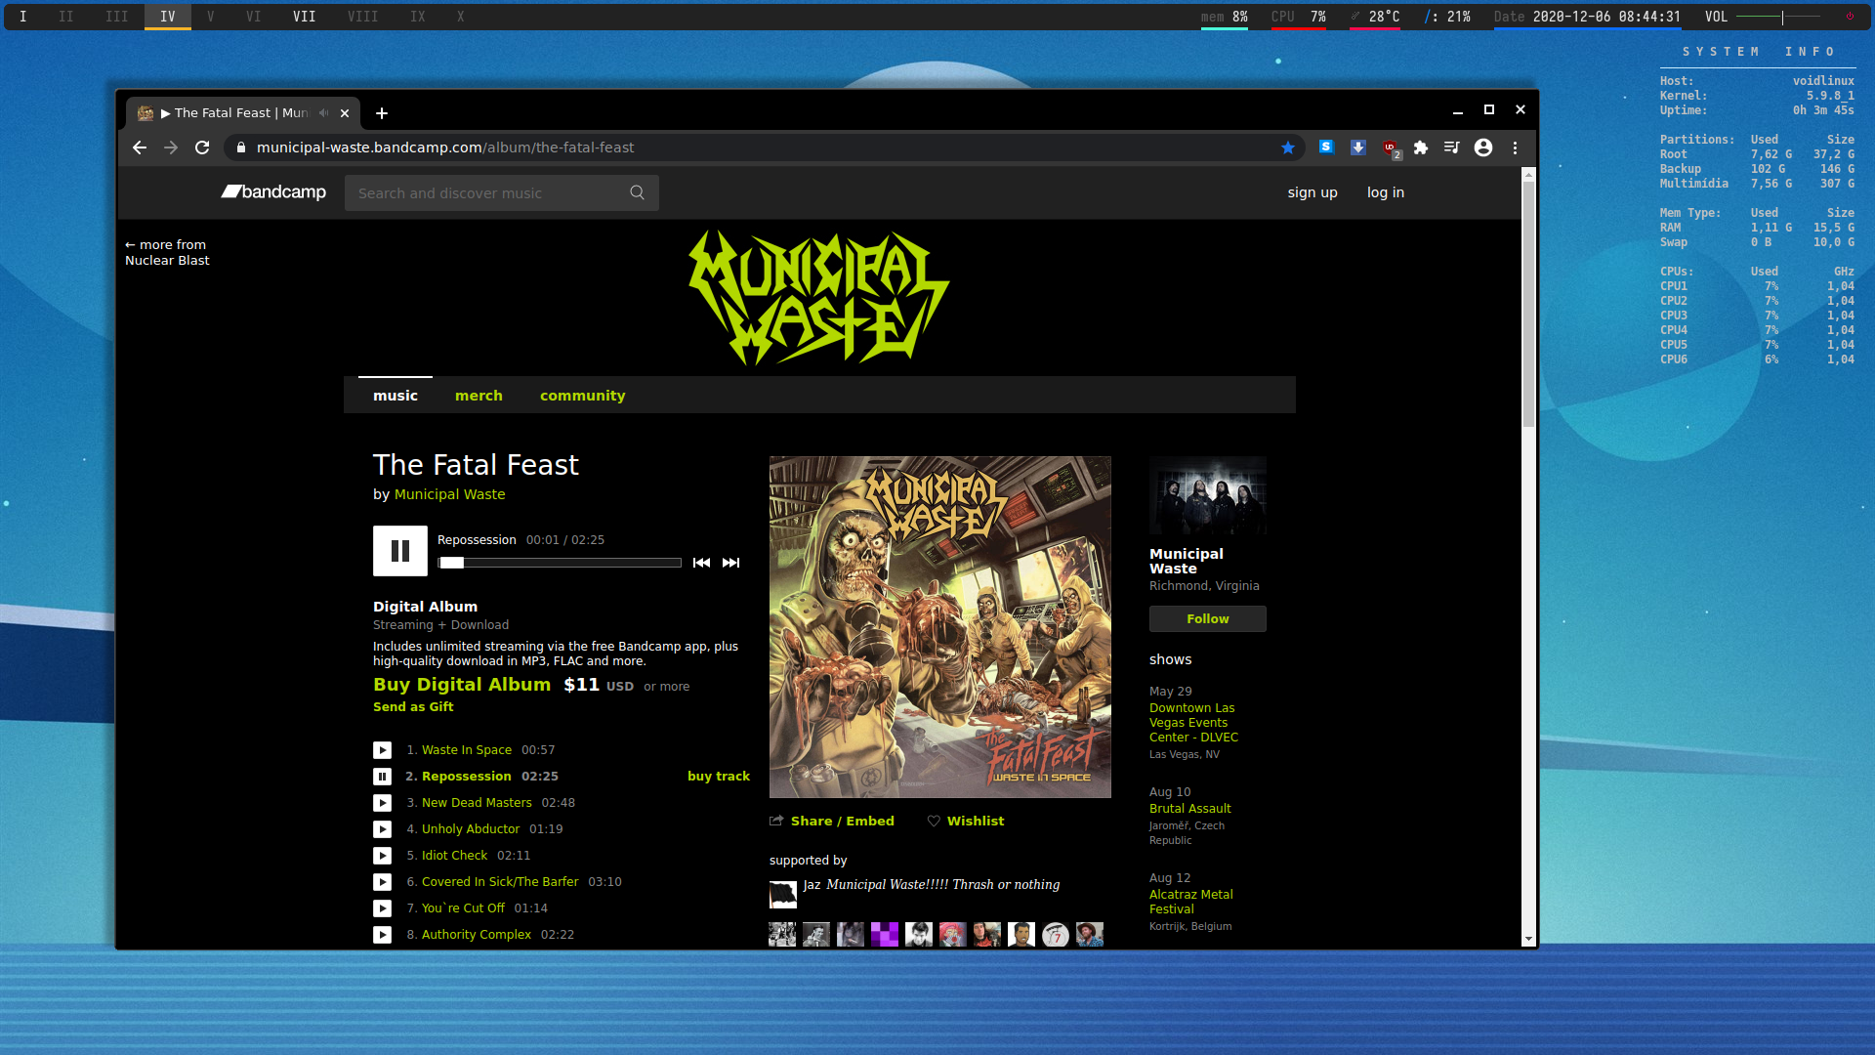
Task: Play track 7 You're Cut Off
Action: tap(382, 908)
